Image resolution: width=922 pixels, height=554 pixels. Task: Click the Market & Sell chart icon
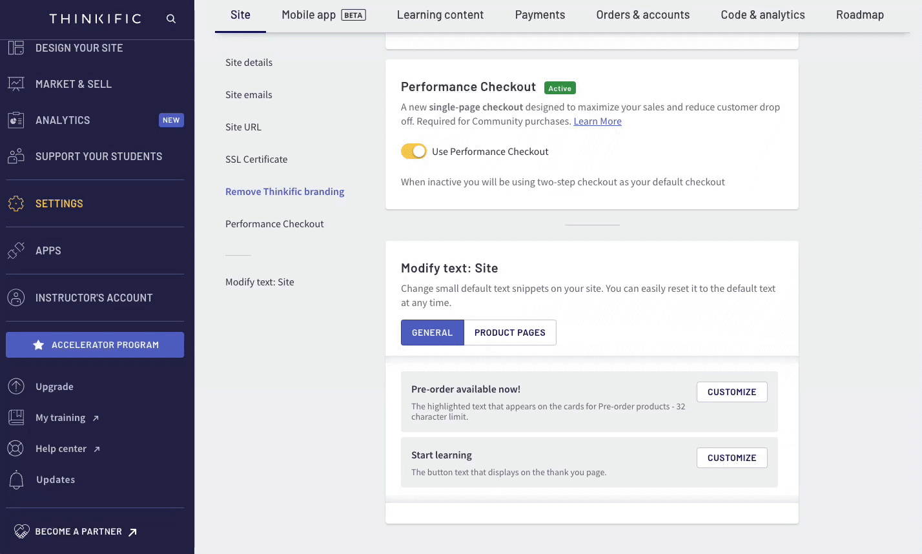click(x=16, y=84)
